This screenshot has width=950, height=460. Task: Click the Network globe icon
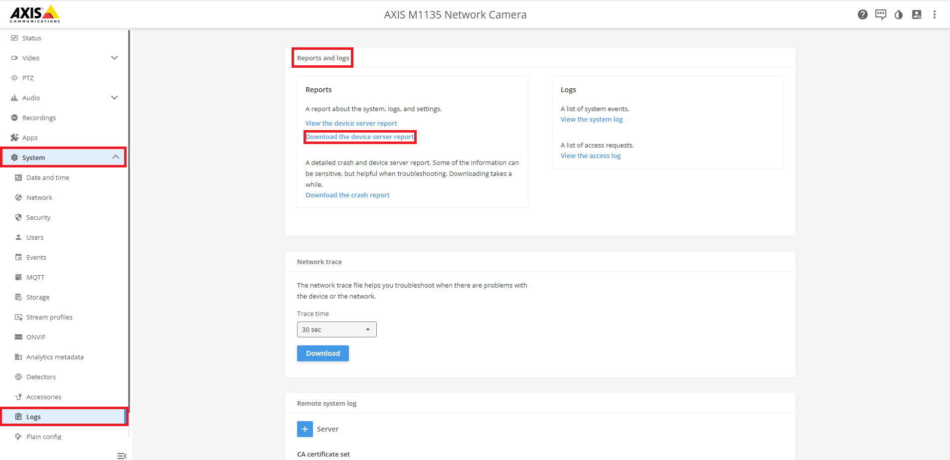18,197
